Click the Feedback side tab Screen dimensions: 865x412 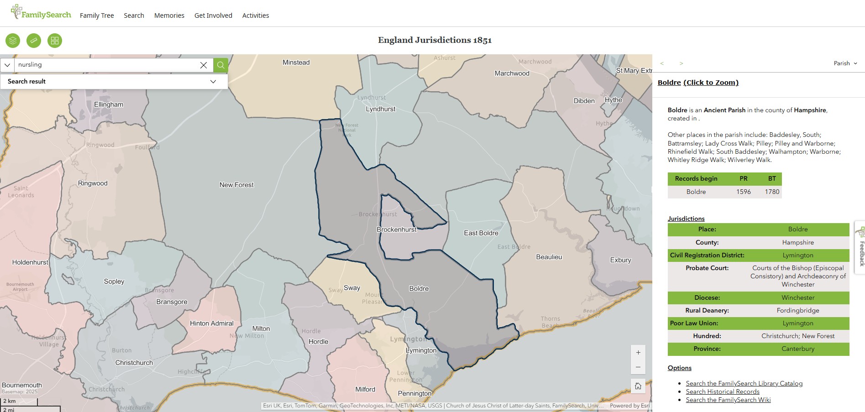(x=860, y=247)
